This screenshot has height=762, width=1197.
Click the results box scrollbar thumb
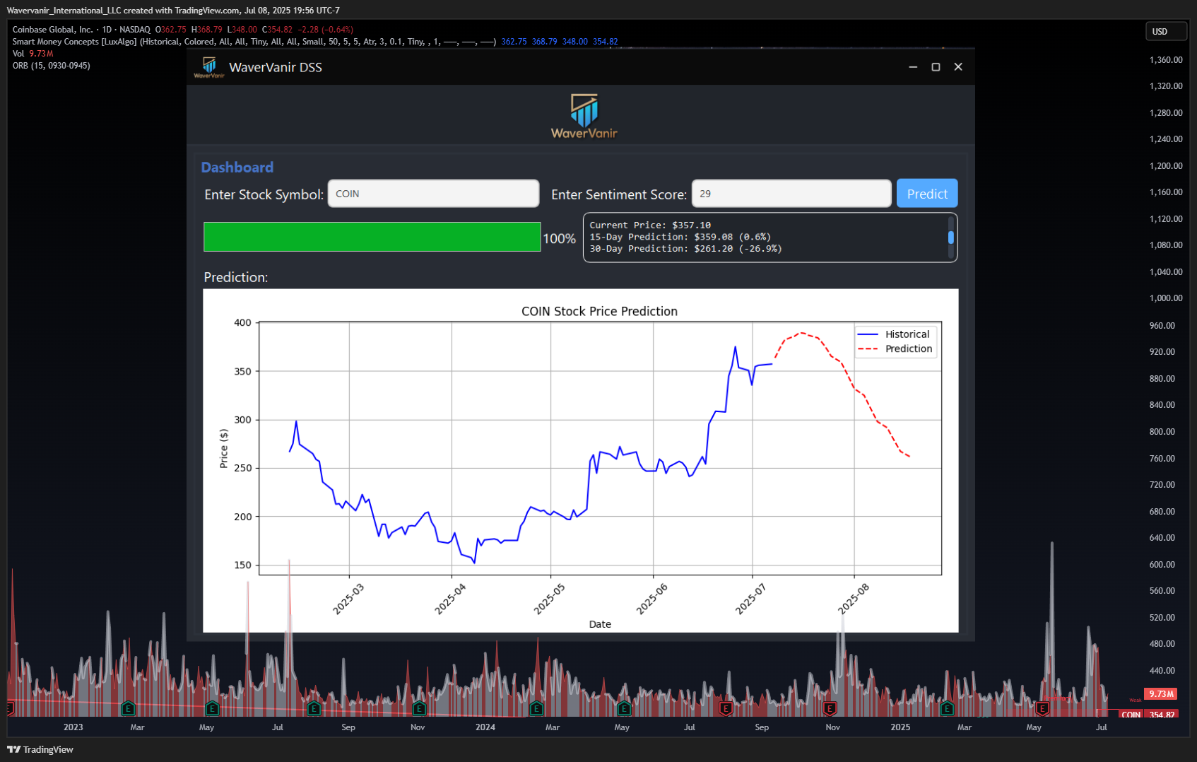coord(951,238)
